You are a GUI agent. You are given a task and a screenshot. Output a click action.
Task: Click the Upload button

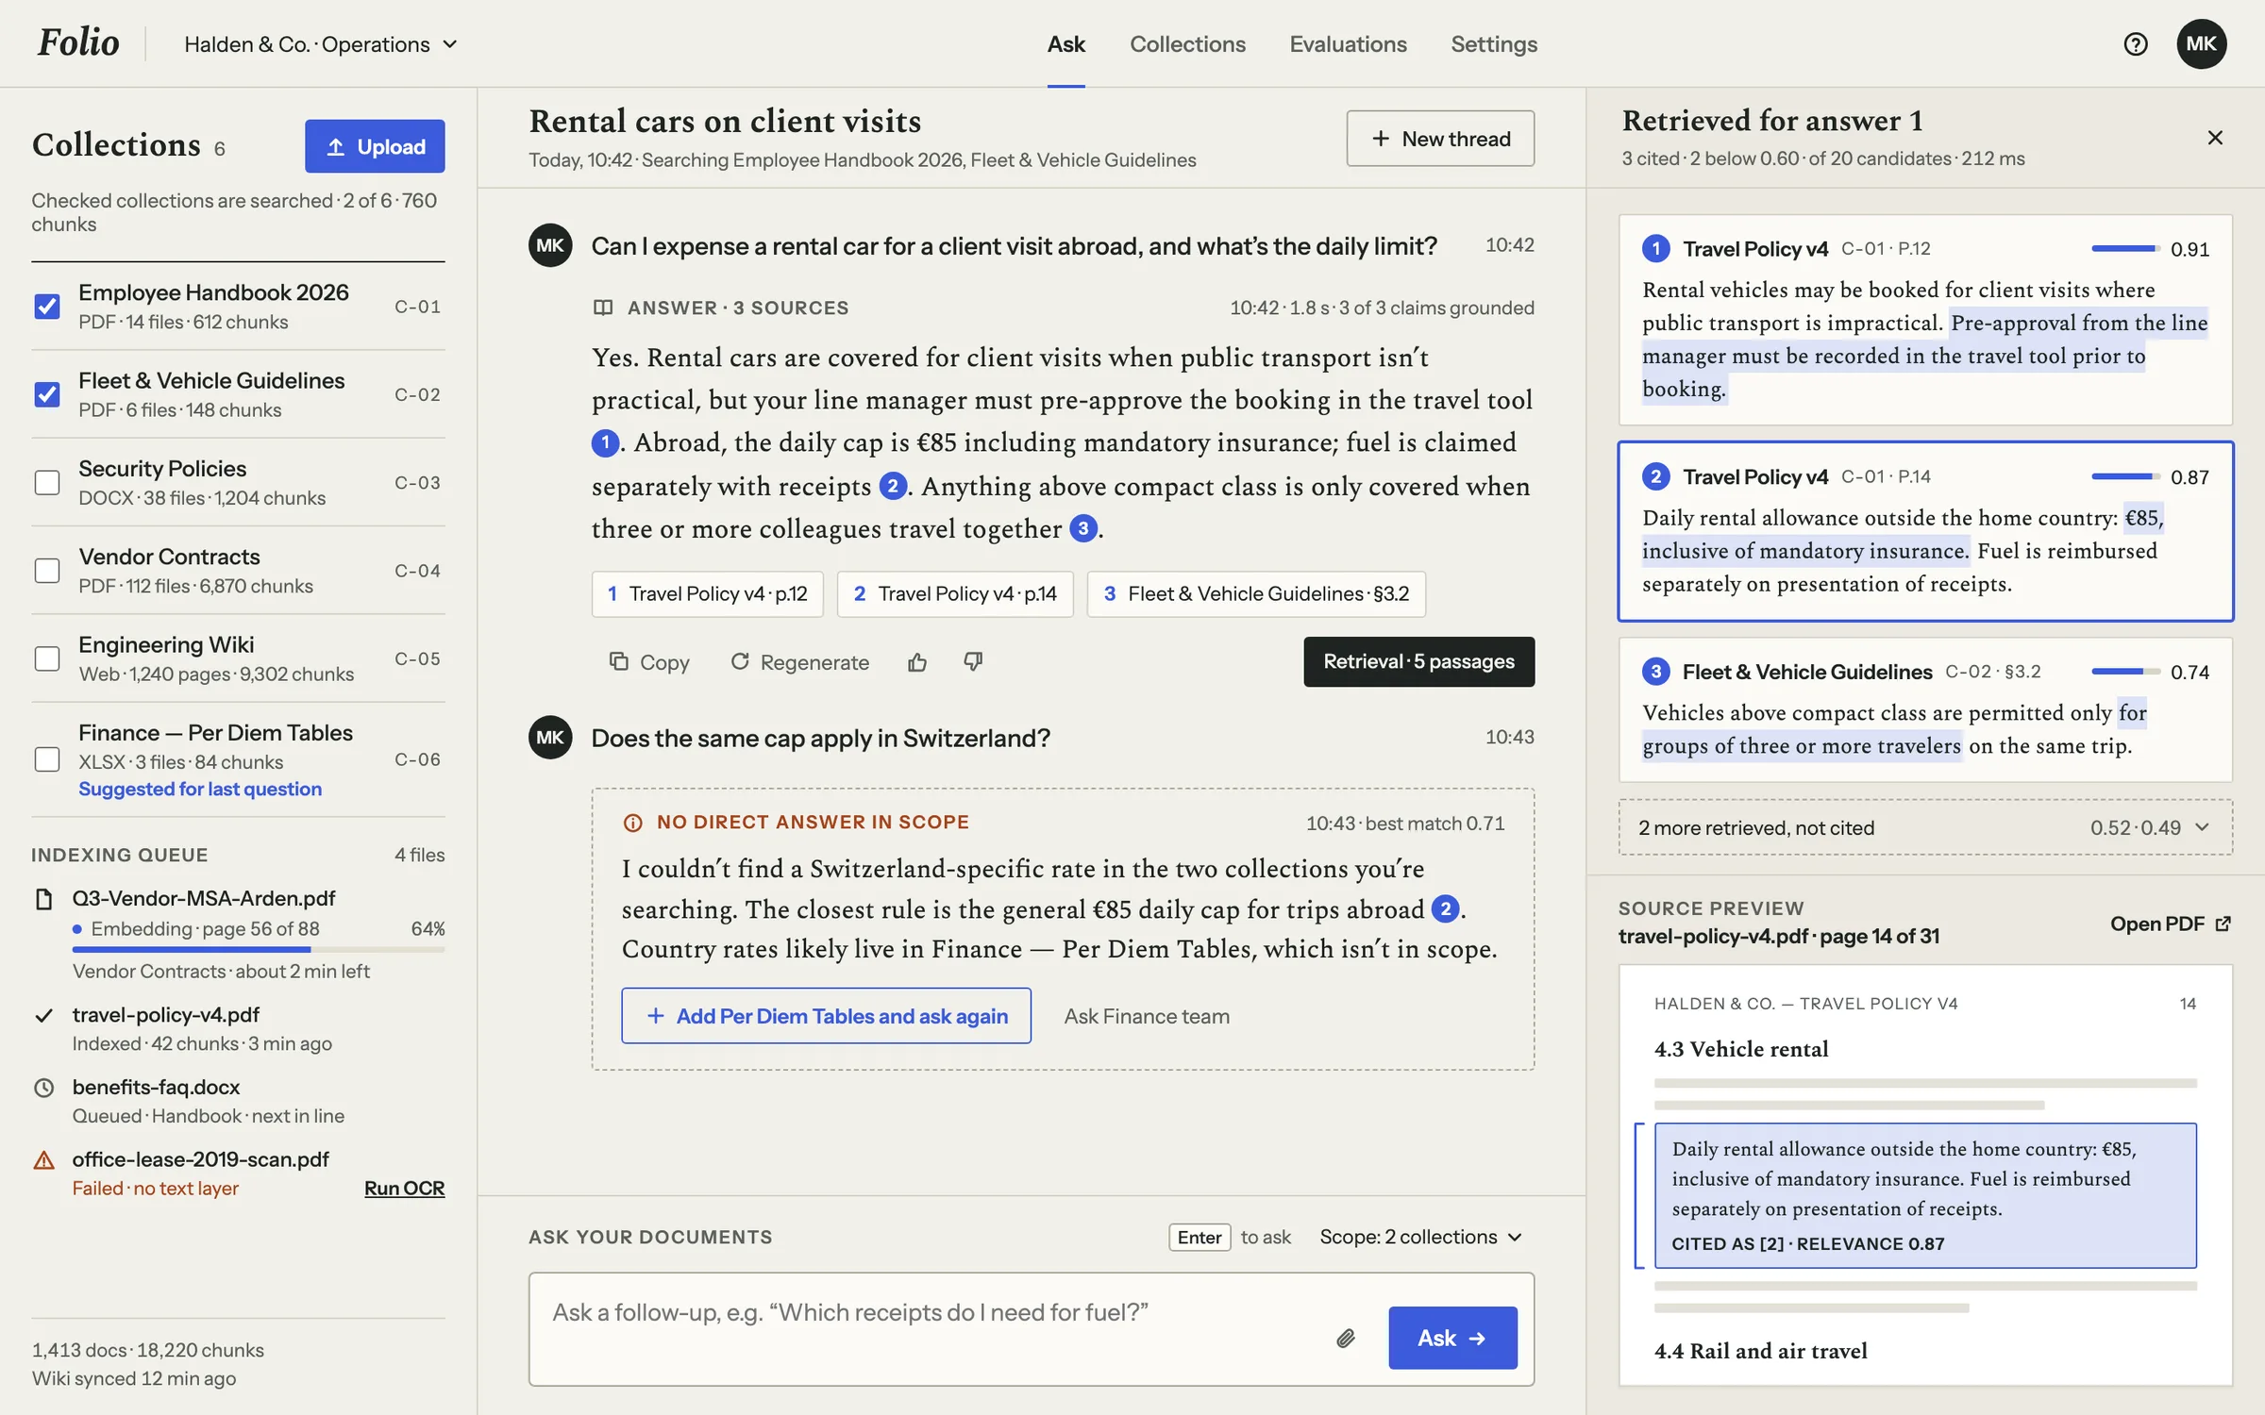[x=375, y=146]
